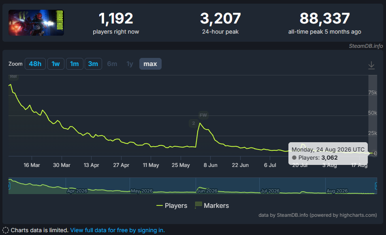Screen dimensions: 386x235
Task: Click the '6 Jul' axis label
Action: (270, 165)
